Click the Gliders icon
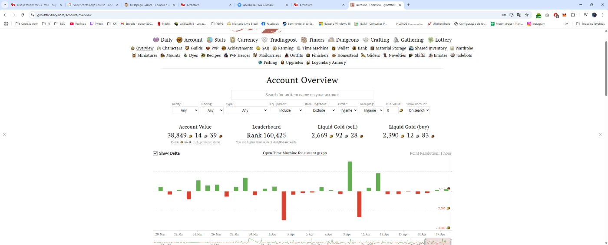Viewport: 608px width, 245px height. (363, 55)
